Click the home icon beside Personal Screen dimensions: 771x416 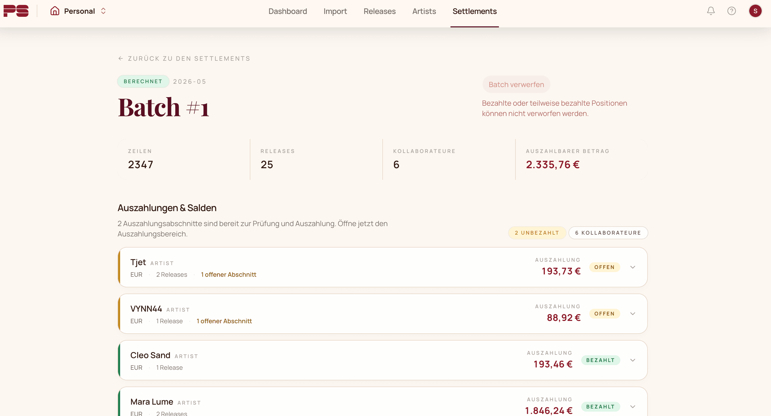[x=55, y=11]
